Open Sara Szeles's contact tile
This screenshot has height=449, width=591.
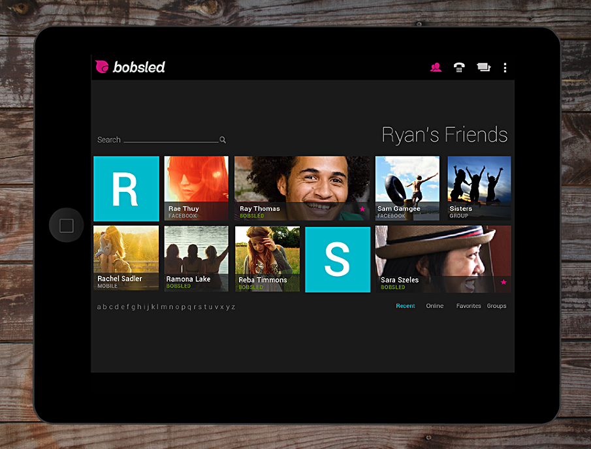click(x=443, y=259)
